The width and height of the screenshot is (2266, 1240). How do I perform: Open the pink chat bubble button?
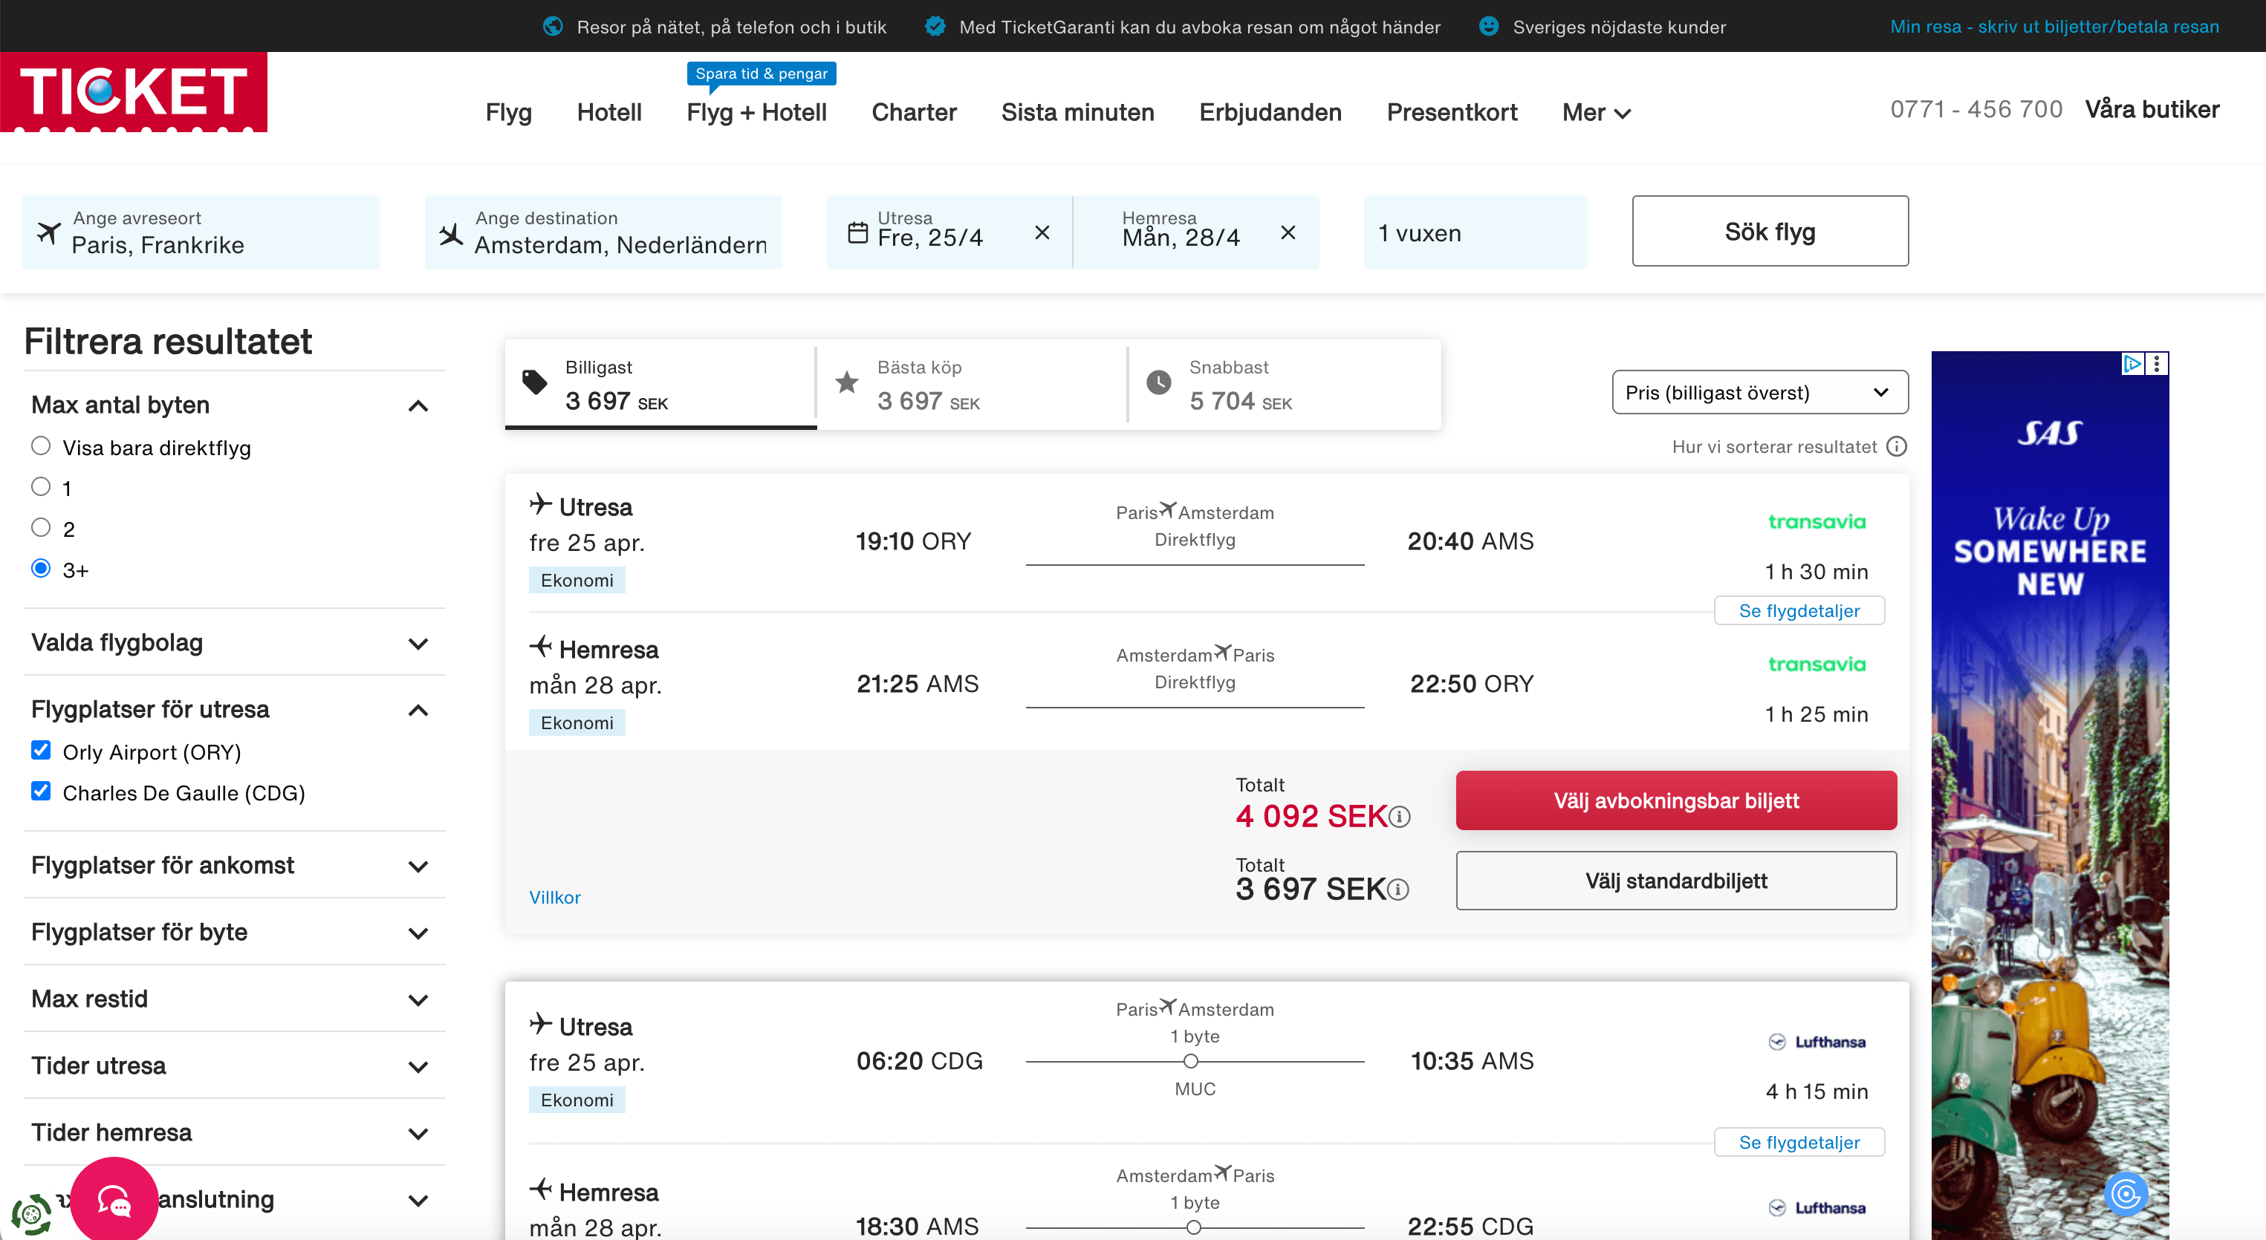[114, 1198]
